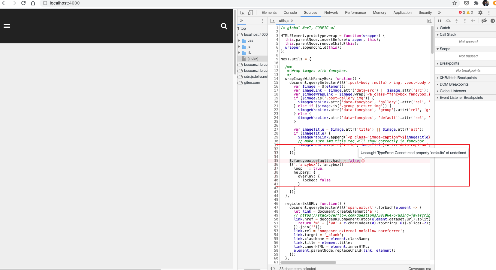Expand Event Listener Breakpoints section
This screenshot has width=496, height=270.
(465, 98)
